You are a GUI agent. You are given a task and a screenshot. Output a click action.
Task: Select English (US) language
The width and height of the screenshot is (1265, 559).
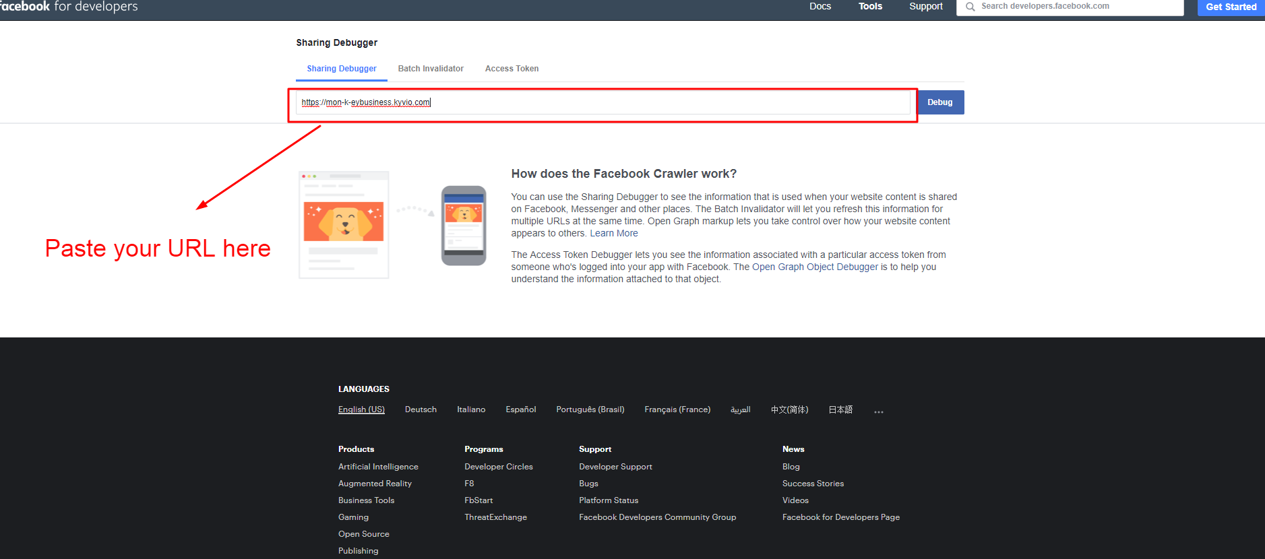coord(361,409)
